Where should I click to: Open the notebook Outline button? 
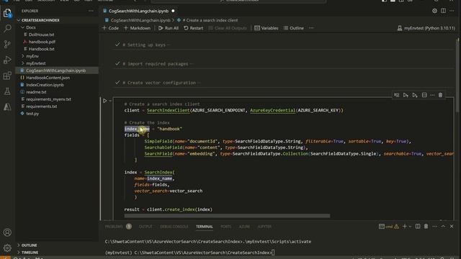click(x=294, y=28)
